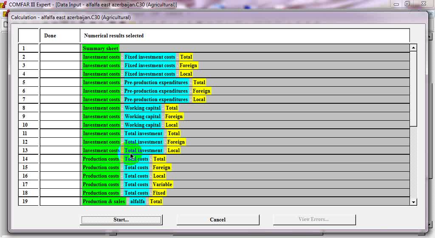The width and height of the screenshot is (435, 238).
Task: Click the Done column header
Action: coord(60,36)
